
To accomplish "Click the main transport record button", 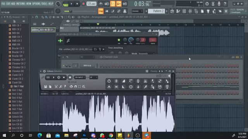I will click(83, 4).
